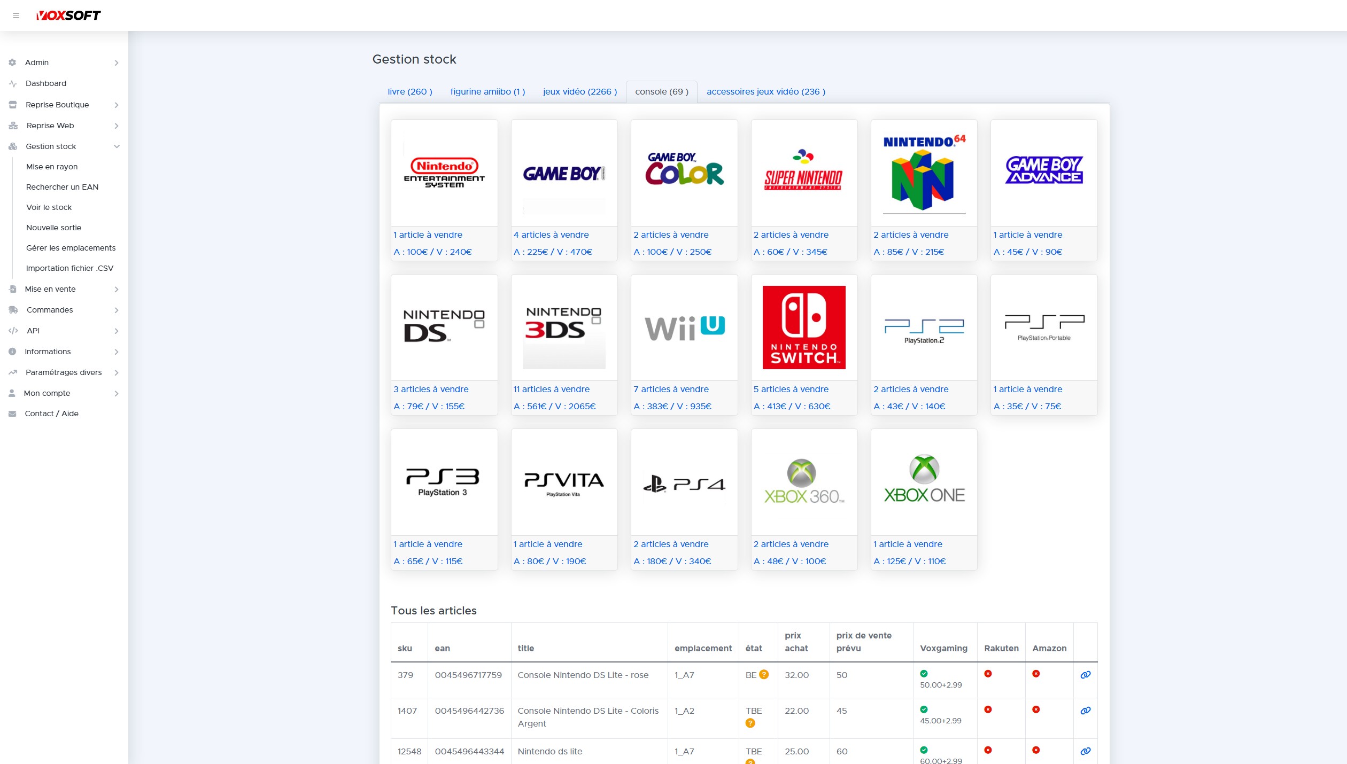Click the Voir le stock link
Screen dimensions: 1347x764
[49, 207]
